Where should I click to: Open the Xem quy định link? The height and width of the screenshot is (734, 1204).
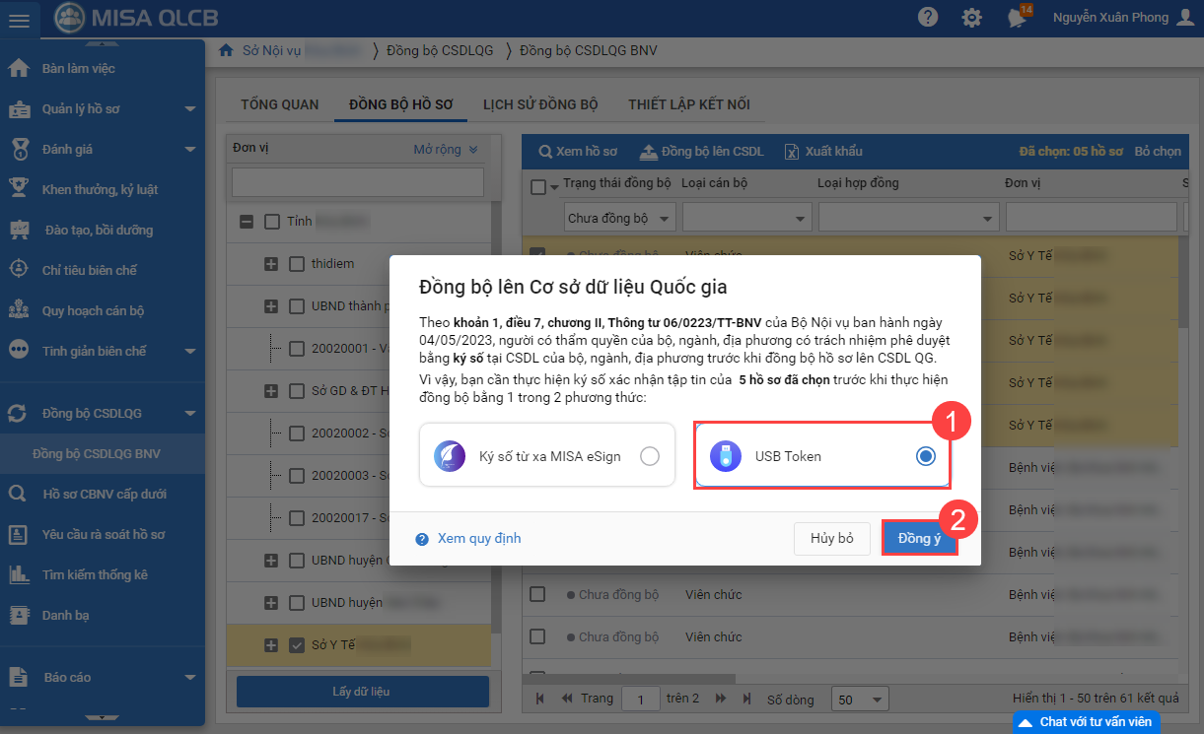tap(468, 539)
